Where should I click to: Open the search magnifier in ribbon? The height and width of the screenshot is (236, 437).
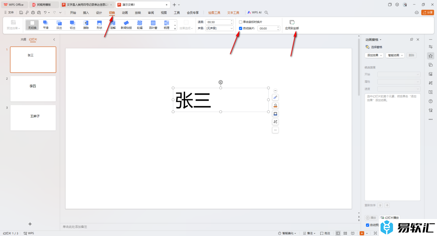point(266,13)
